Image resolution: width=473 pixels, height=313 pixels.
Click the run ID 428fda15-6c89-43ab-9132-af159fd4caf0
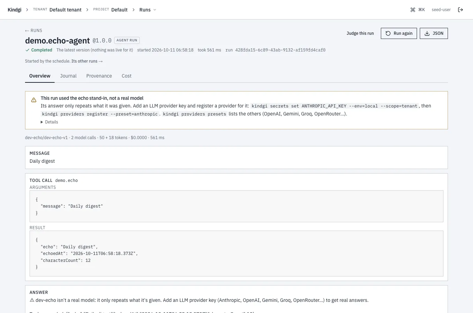click(x=280, y=50)
